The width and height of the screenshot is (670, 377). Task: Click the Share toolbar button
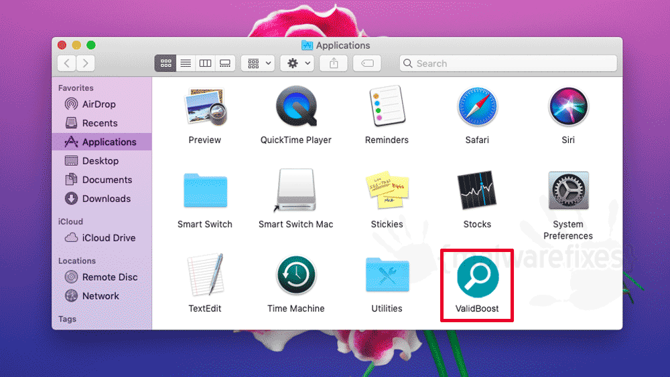(x=334, y=64)
